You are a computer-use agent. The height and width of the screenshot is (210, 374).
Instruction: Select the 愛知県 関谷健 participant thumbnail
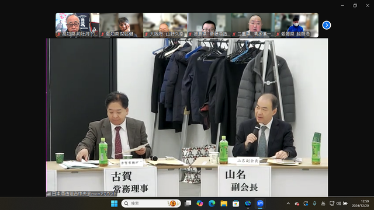click(121, 25)
